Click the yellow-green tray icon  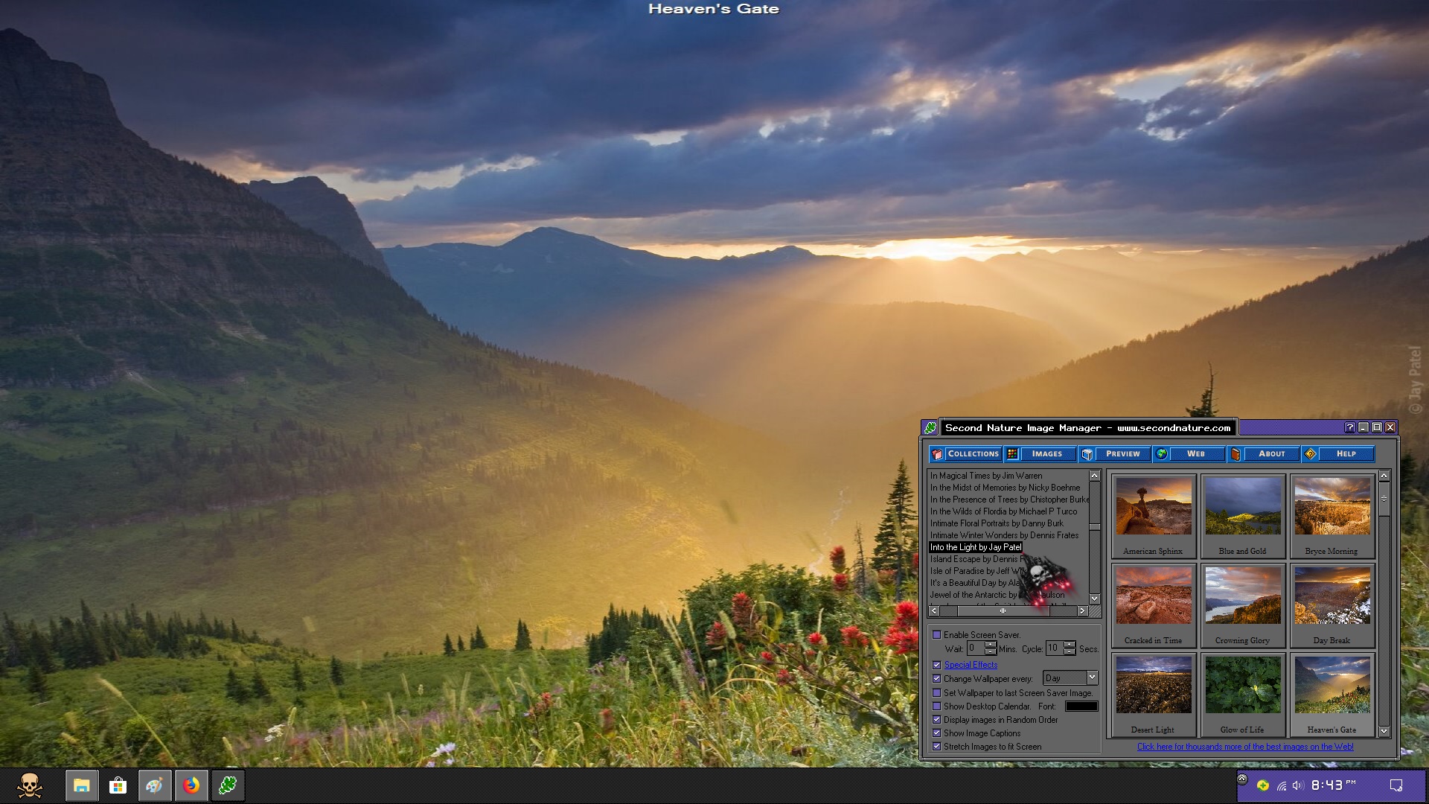point(1263,785)
